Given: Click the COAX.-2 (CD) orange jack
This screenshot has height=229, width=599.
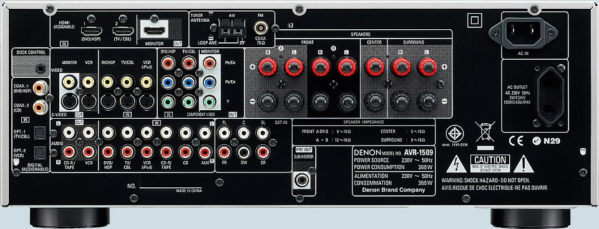Looking at the screenshot, I should pos(39,107).
